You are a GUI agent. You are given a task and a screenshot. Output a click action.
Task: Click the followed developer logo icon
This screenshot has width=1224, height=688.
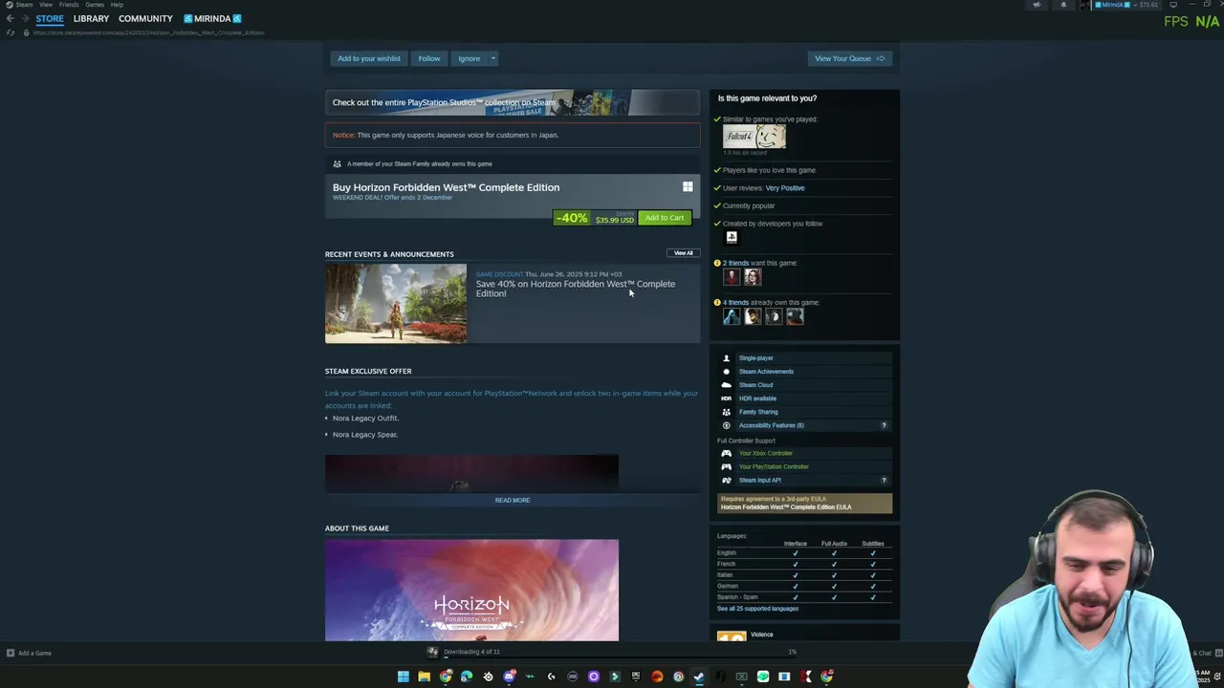[732, 237]
